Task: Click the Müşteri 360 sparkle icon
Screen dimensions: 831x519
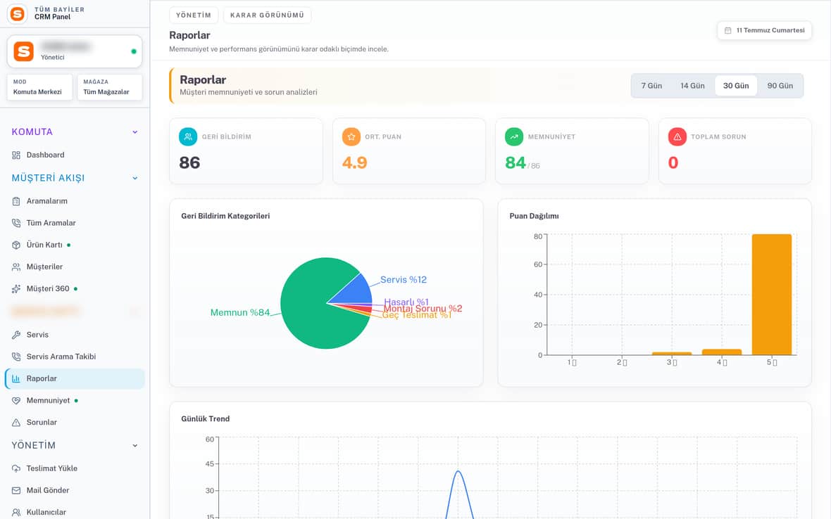Action: [x=16, y=289]
